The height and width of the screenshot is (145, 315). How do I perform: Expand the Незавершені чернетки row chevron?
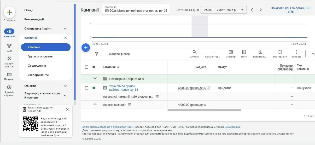95,78
